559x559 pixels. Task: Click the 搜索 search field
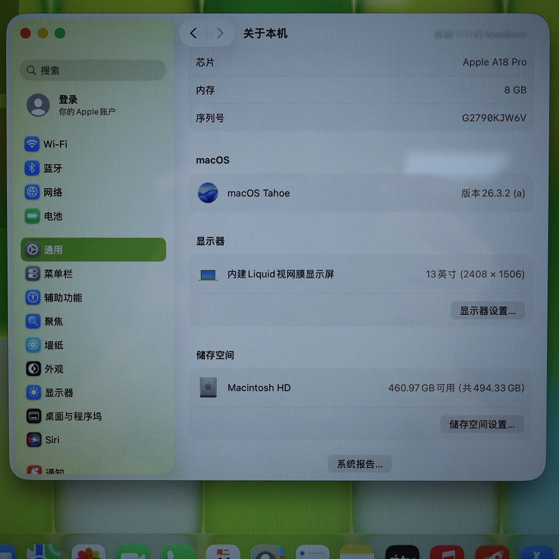pos(93,70)
